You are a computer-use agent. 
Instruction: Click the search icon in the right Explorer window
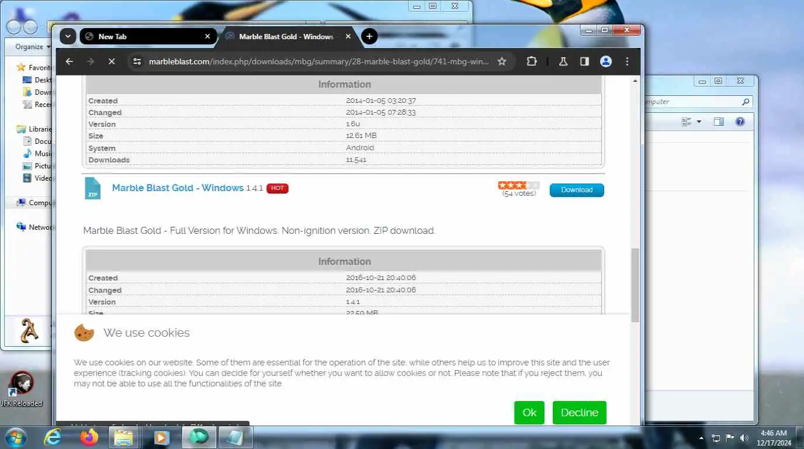click(x=746, y=102)
